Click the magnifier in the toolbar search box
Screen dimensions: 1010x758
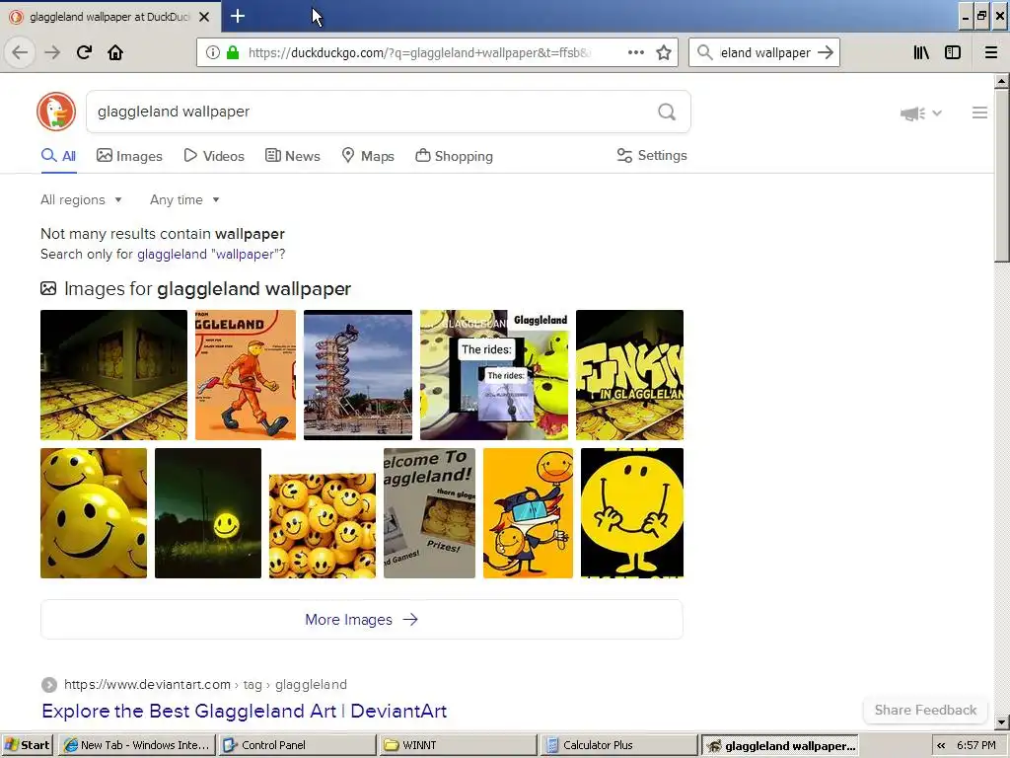point(704,52)
